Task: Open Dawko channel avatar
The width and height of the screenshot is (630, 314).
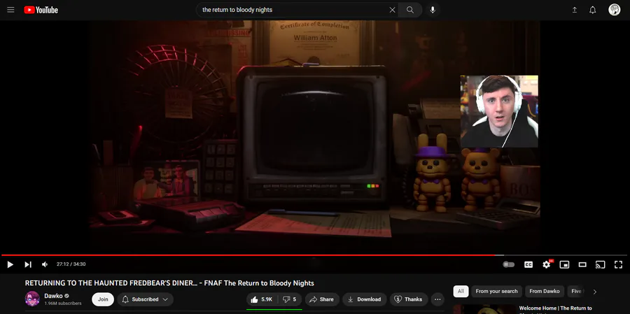Action: pos(32,299)
